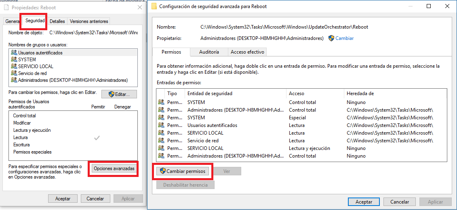Click the user icon beside SERVICIO LOCAL group
The image size is (457, 210).
click(x=14, y=66)
